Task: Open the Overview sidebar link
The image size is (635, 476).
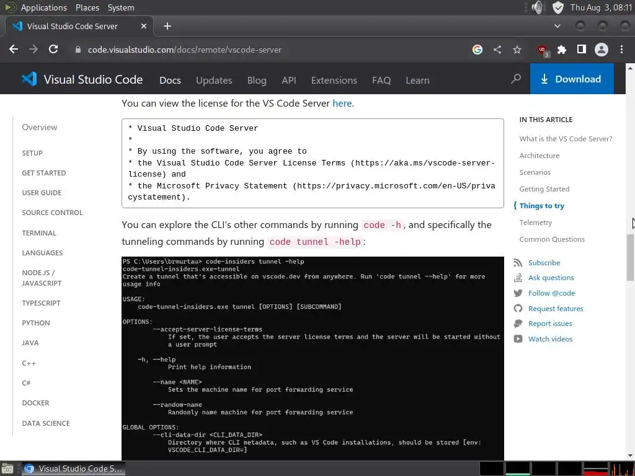Action: click(x=40, y=127)
